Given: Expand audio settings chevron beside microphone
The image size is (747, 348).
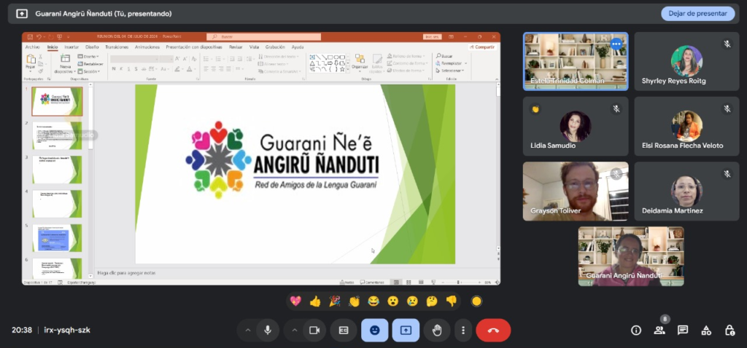Looking at the screenshot, I should coord(247,331).
